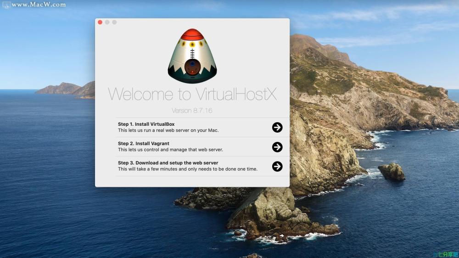Click the VirtualHostX rocket capsule logo

(x=192, y=56)
